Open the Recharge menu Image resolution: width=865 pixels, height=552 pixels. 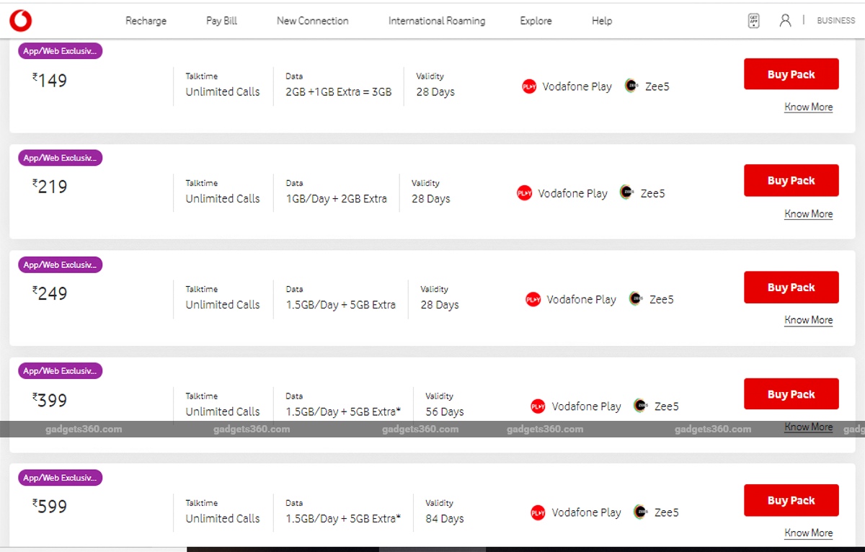(146, 20)
